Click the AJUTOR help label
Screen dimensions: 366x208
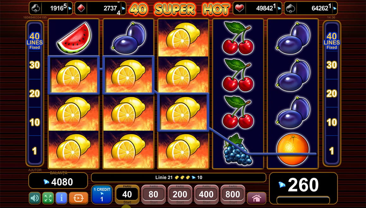tap(35, 170)
